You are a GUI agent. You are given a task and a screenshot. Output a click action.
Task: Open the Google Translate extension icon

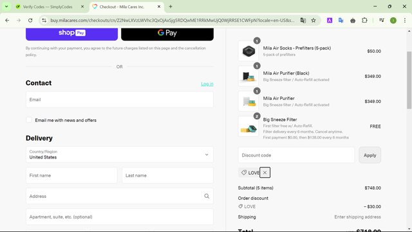[341, 20]
